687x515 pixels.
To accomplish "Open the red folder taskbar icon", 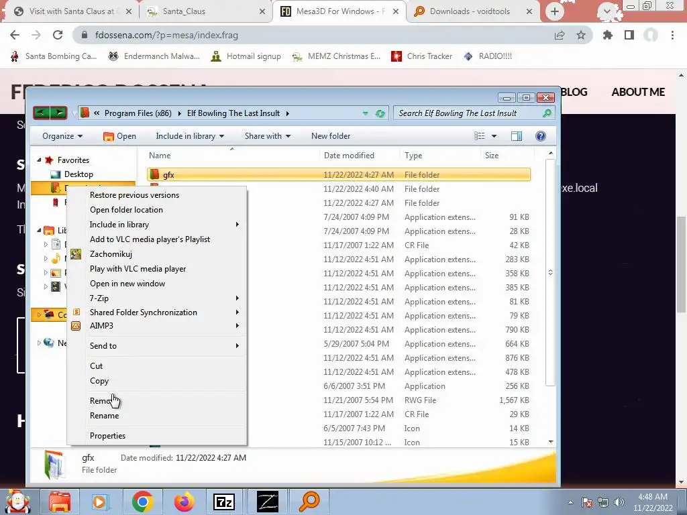I will click(59, 502).
